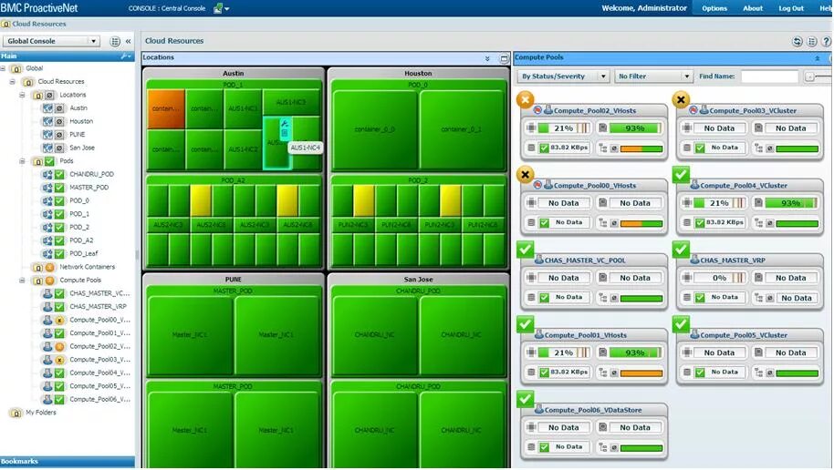Click the Compute_Pool02_V... pool icon in tree

point(47,346)
